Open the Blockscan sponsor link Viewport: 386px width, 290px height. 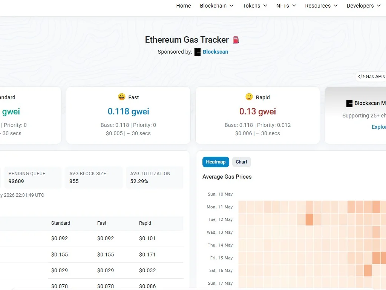[215, 52]
